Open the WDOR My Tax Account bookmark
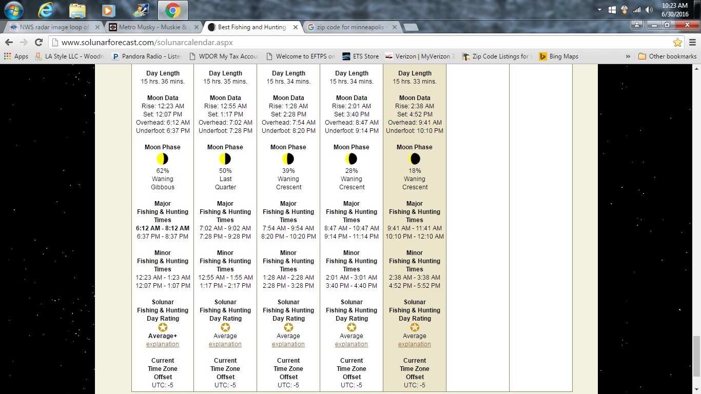The image size is (701, 394). 224,56
